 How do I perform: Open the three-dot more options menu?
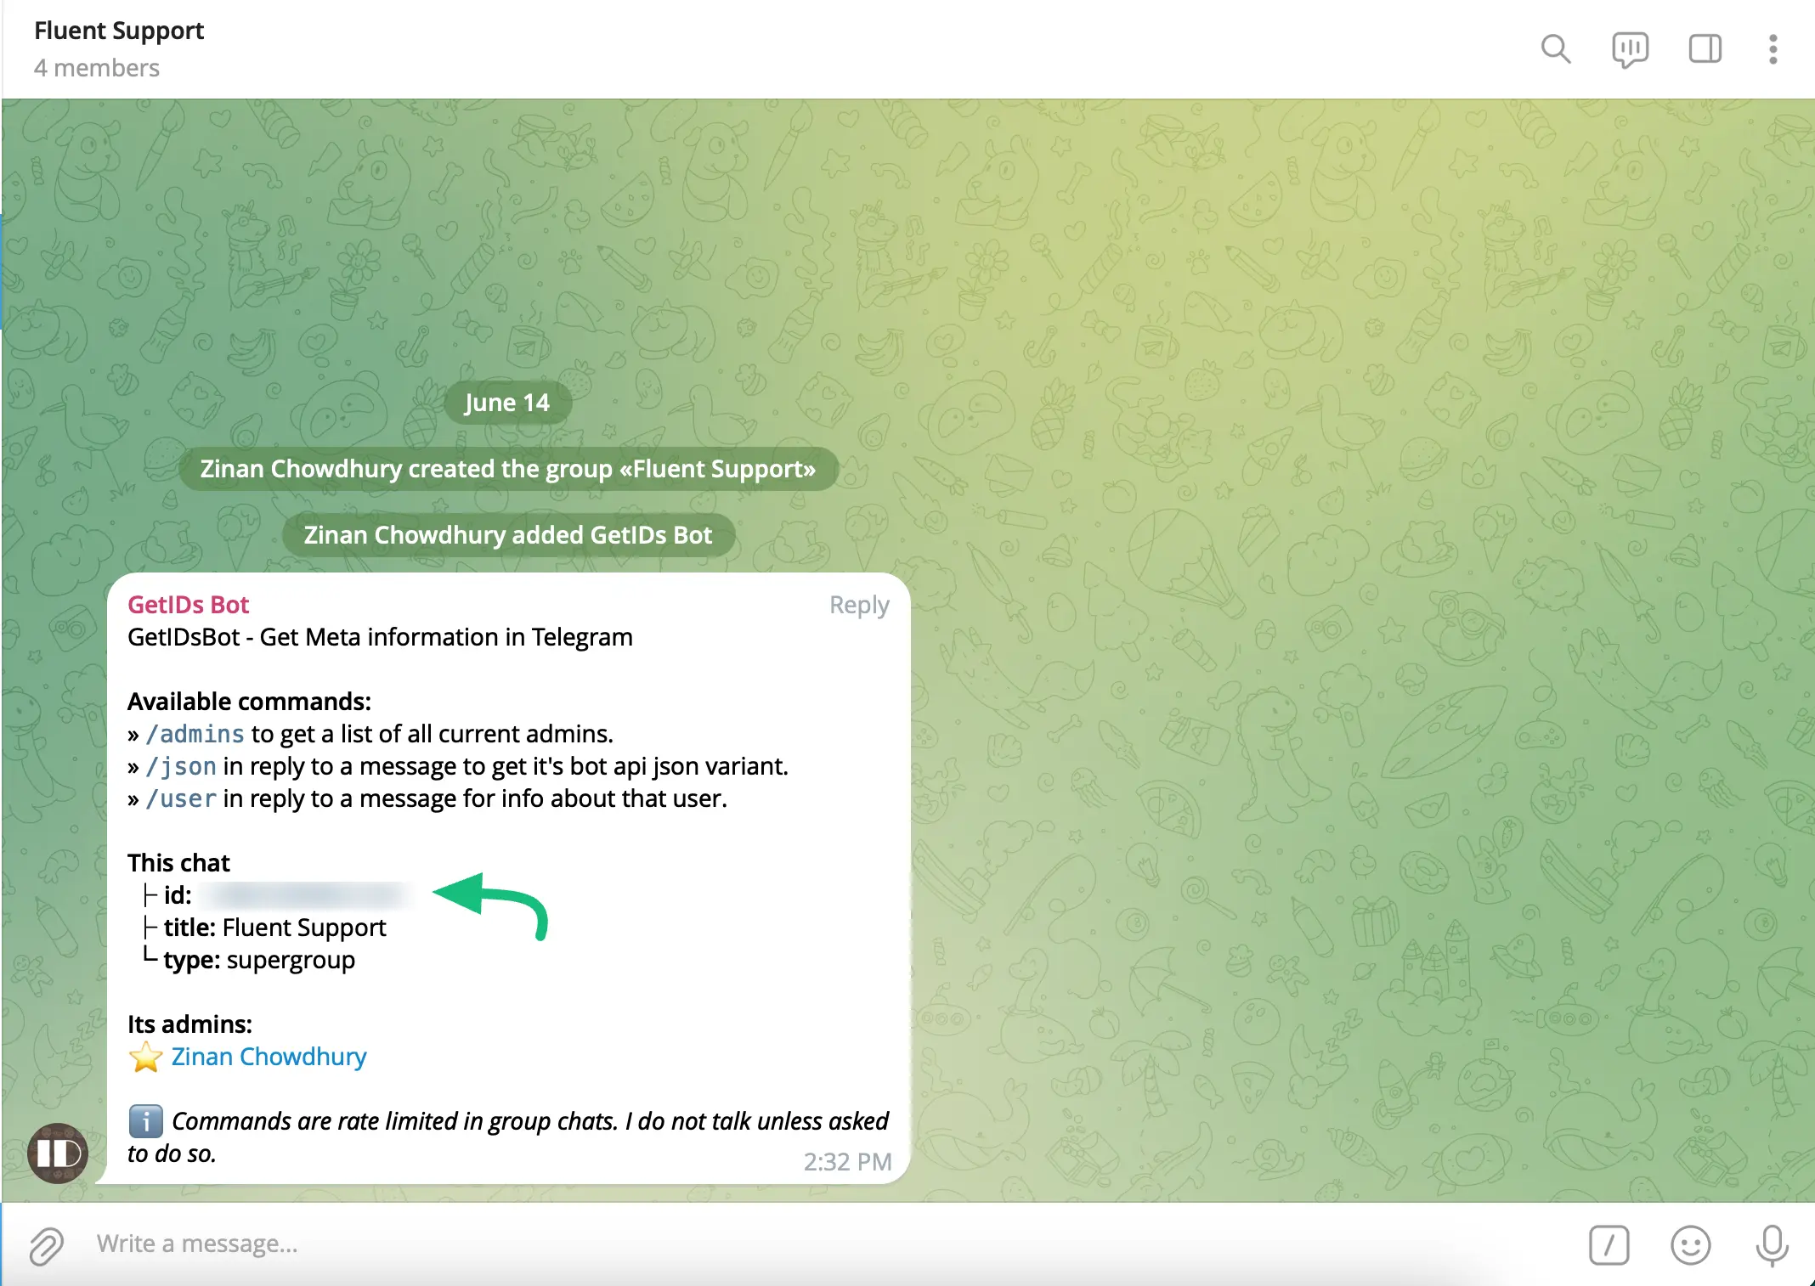tap(1773, 49)
